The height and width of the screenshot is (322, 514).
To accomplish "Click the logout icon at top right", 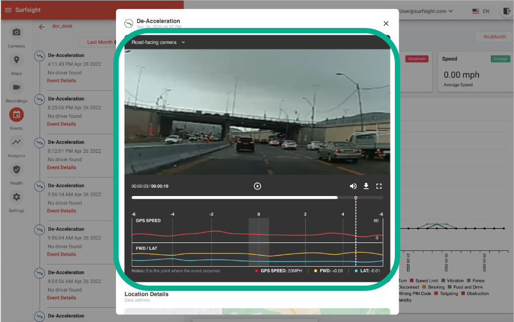I will point(507,11).
